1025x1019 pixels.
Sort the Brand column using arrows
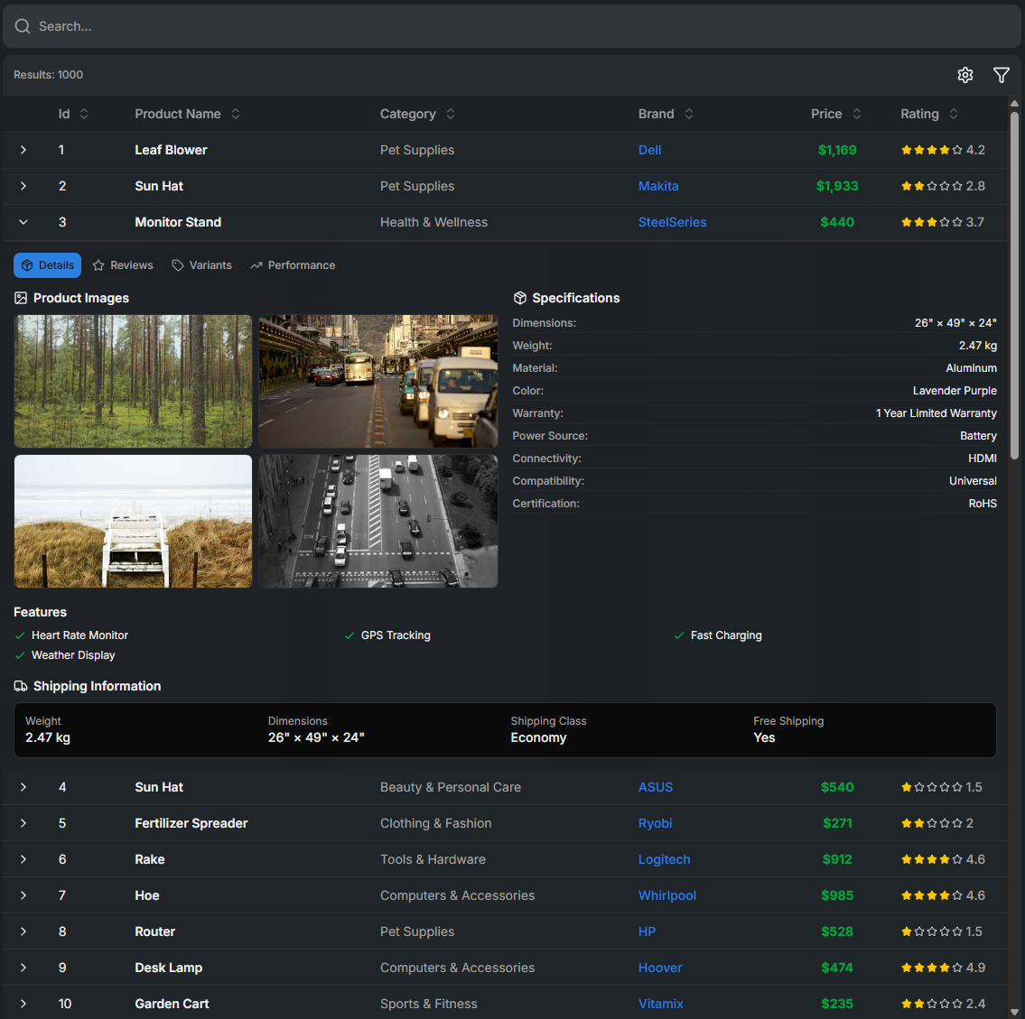tap(689, 114)
